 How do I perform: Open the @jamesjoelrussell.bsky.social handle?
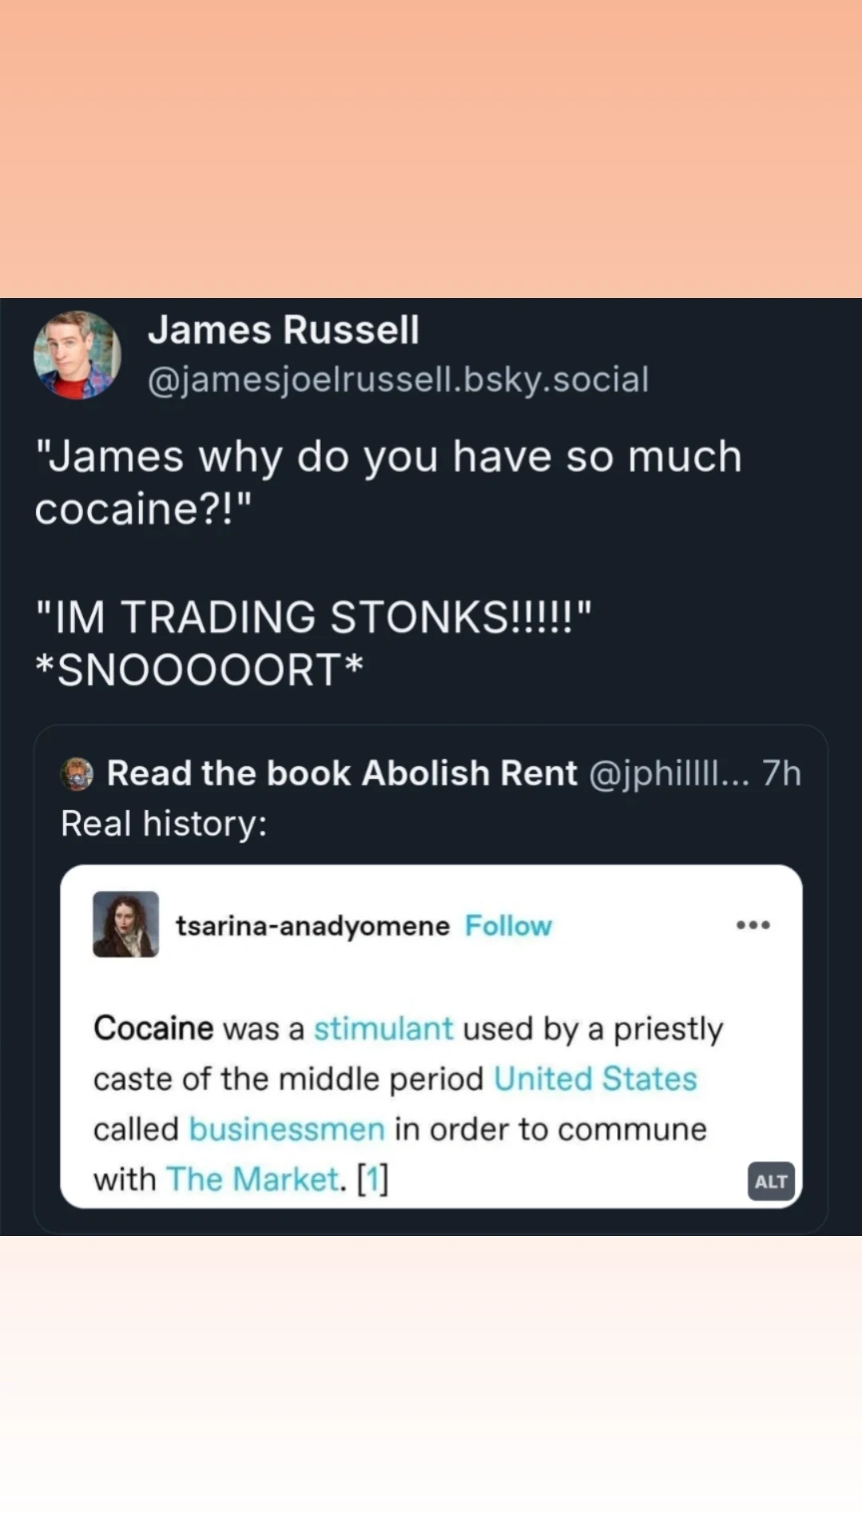[x=397, y=380]
